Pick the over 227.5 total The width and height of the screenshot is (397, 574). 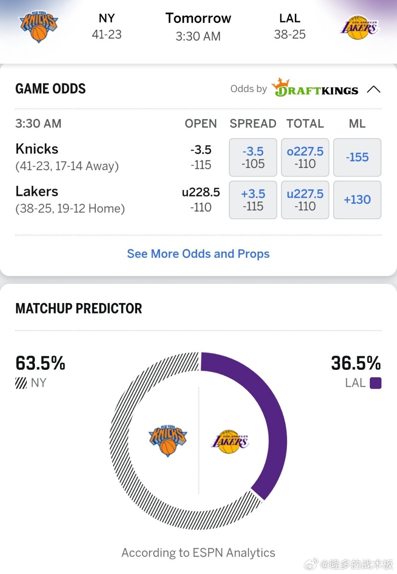pos(305,157)
